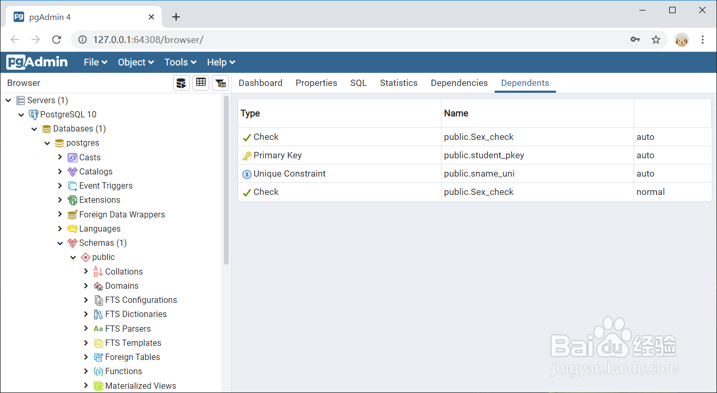Viewport: 717px width, 393px height.
Task: Click the Query Tool database icon in Browser panel
Action: point(181,83)
